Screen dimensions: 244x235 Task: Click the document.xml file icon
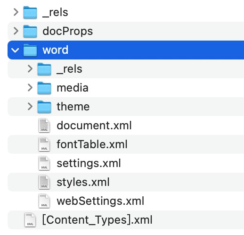coord(44,126)
